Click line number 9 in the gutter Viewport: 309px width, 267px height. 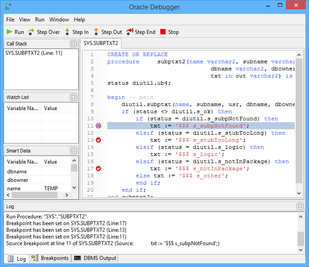[92, 111]
